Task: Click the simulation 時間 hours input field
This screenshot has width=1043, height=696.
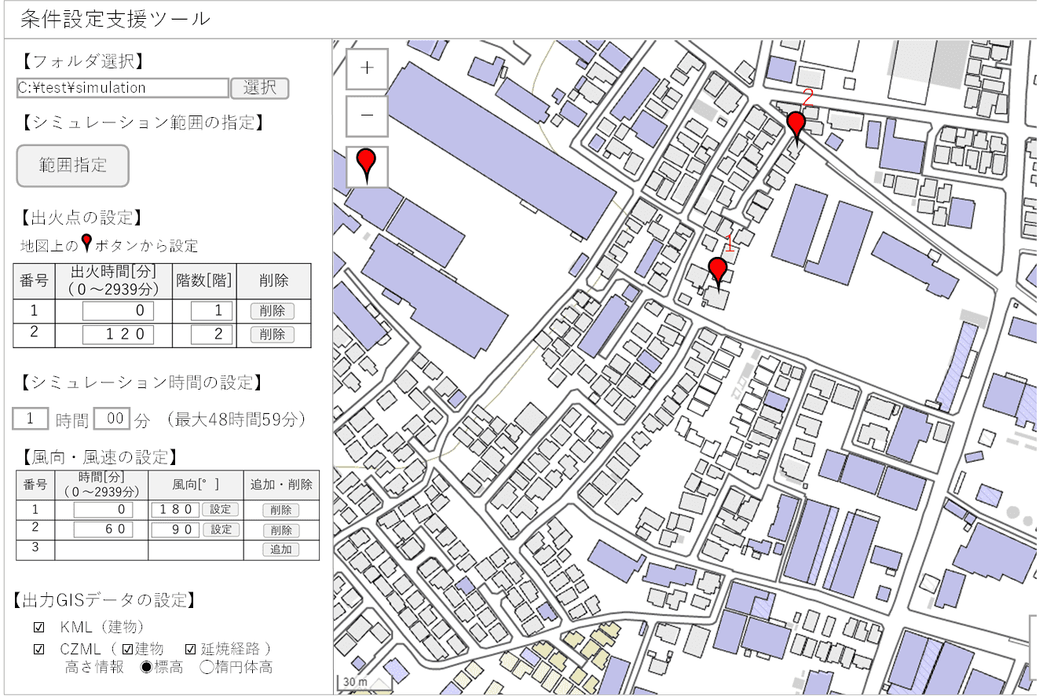Action: click(x=31, y=419)
